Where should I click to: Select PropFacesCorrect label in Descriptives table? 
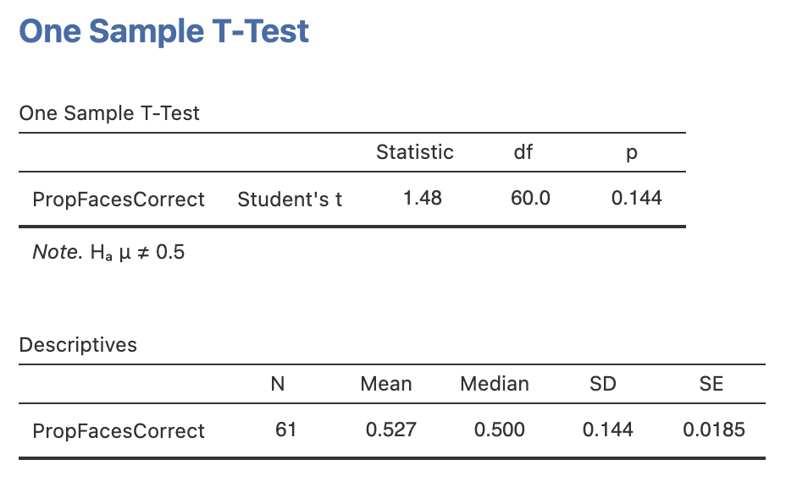point(119,431)
